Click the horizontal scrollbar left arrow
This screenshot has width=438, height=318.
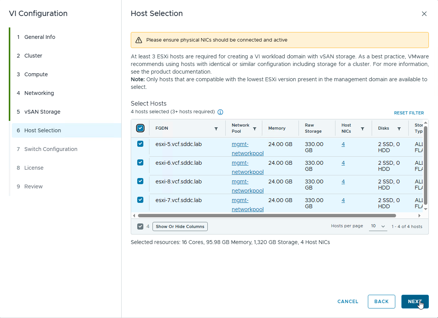pyautogui.click(x=134, y=215)
